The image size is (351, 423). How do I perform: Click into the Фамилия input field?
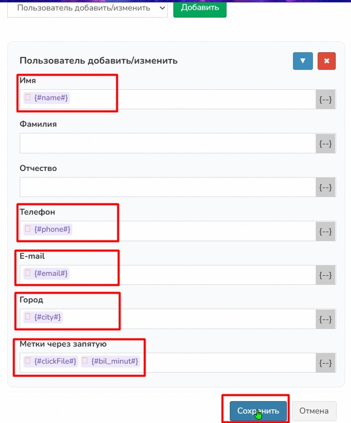tap(167, 143)
